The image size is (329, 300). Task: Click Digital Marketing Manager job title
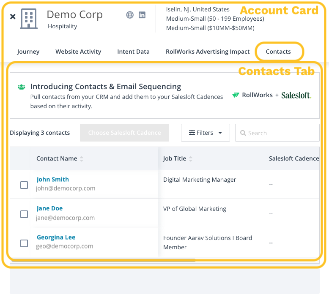point(200,180)
